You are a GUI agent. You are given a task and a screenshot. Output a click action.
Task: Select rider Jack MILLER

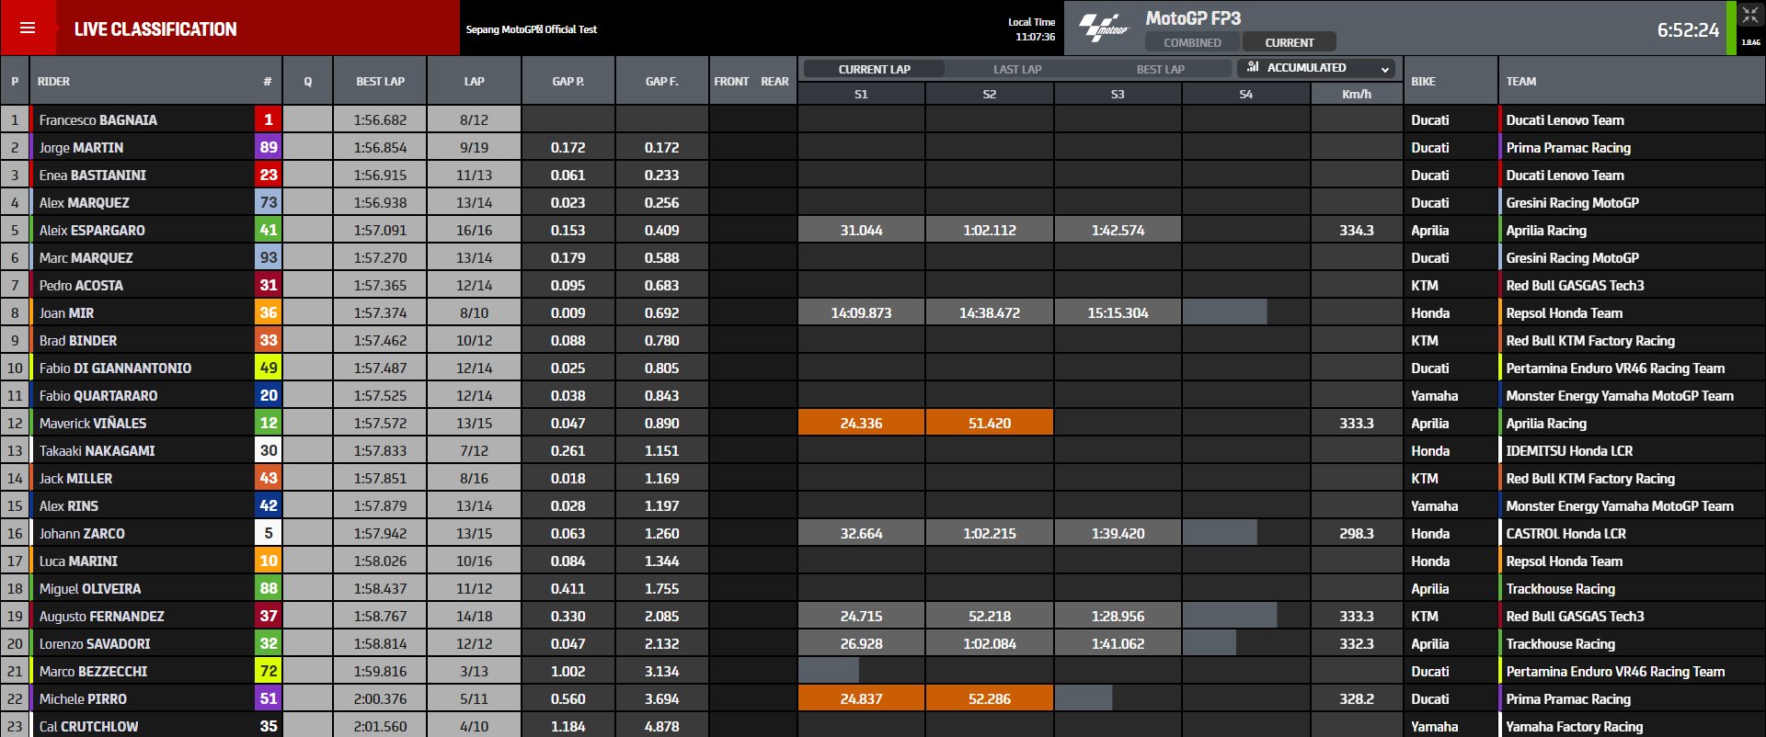75,479
